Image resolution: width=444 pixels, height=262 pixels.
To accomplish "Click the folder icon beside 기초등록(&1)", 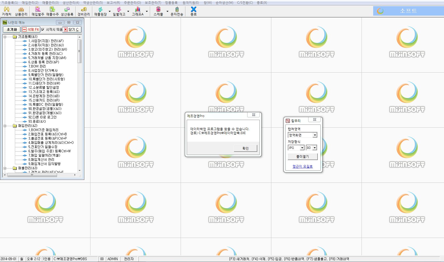I will pos(15,37).
